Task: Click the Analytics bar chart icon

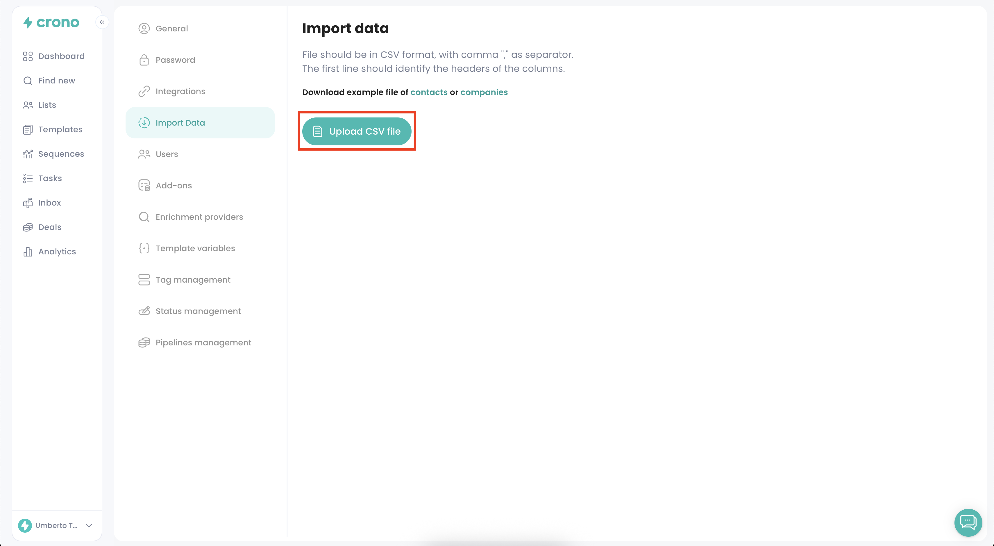Action: 28,251
